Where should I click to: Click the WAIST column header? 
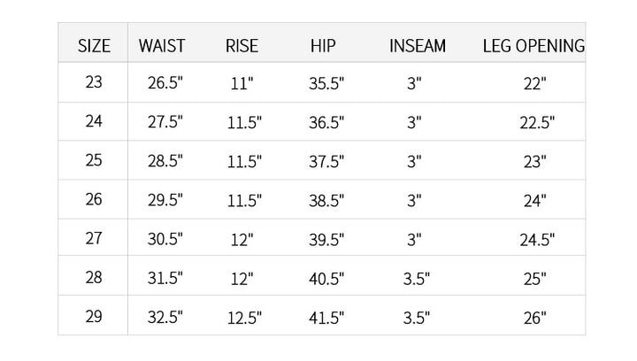coord(162,45)
